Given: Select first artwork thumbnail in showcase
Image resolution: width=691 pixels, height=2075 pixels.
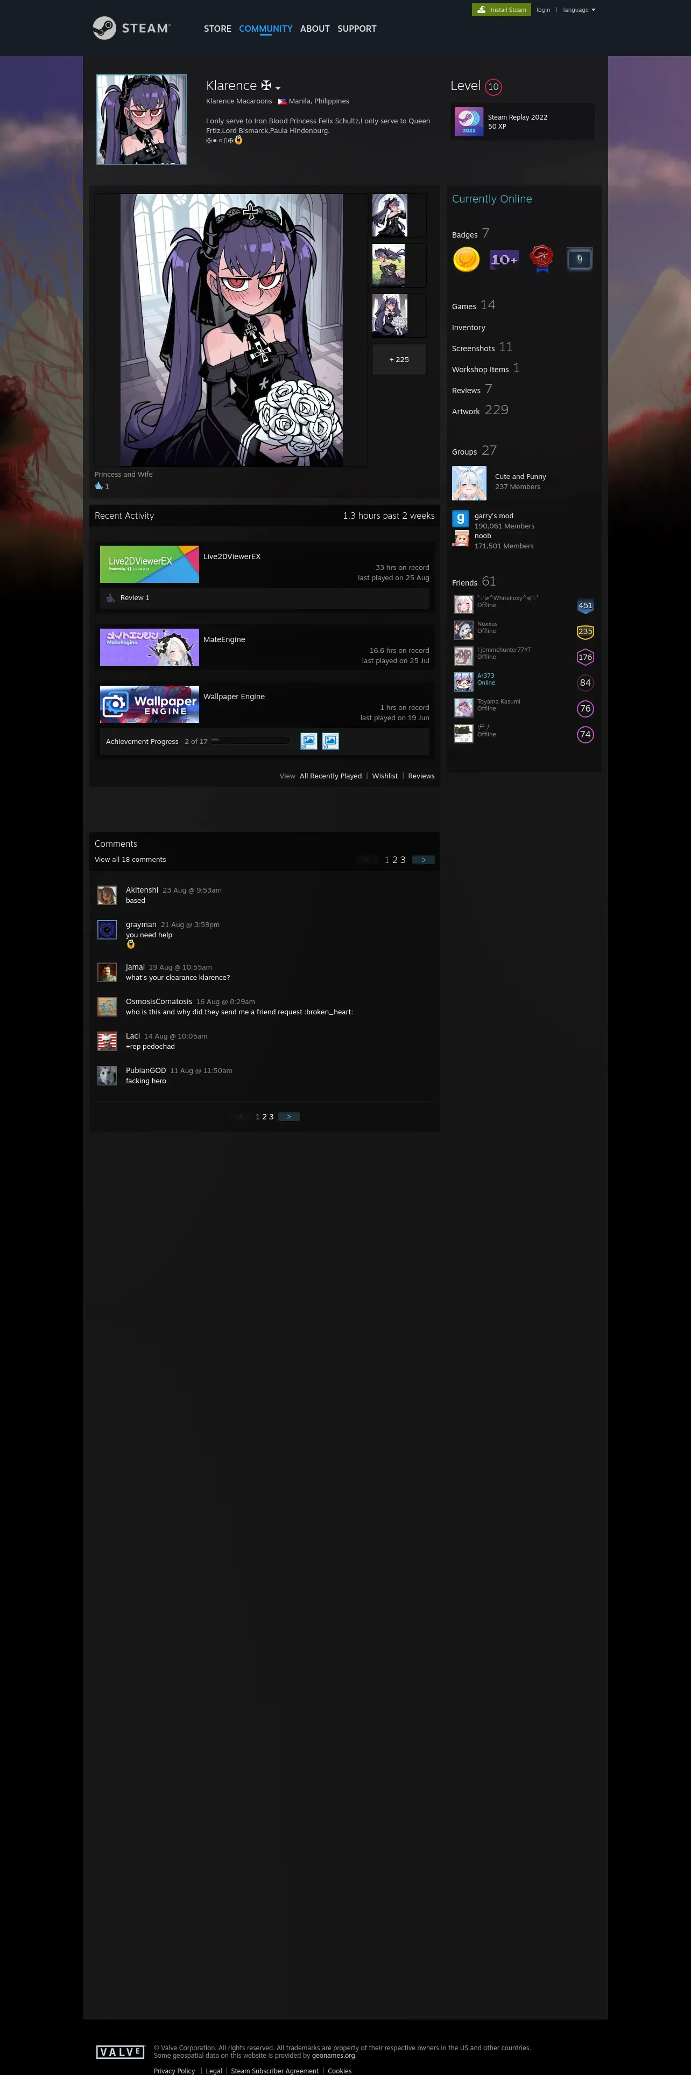Looking at the screenshot, I should [399, 215].
